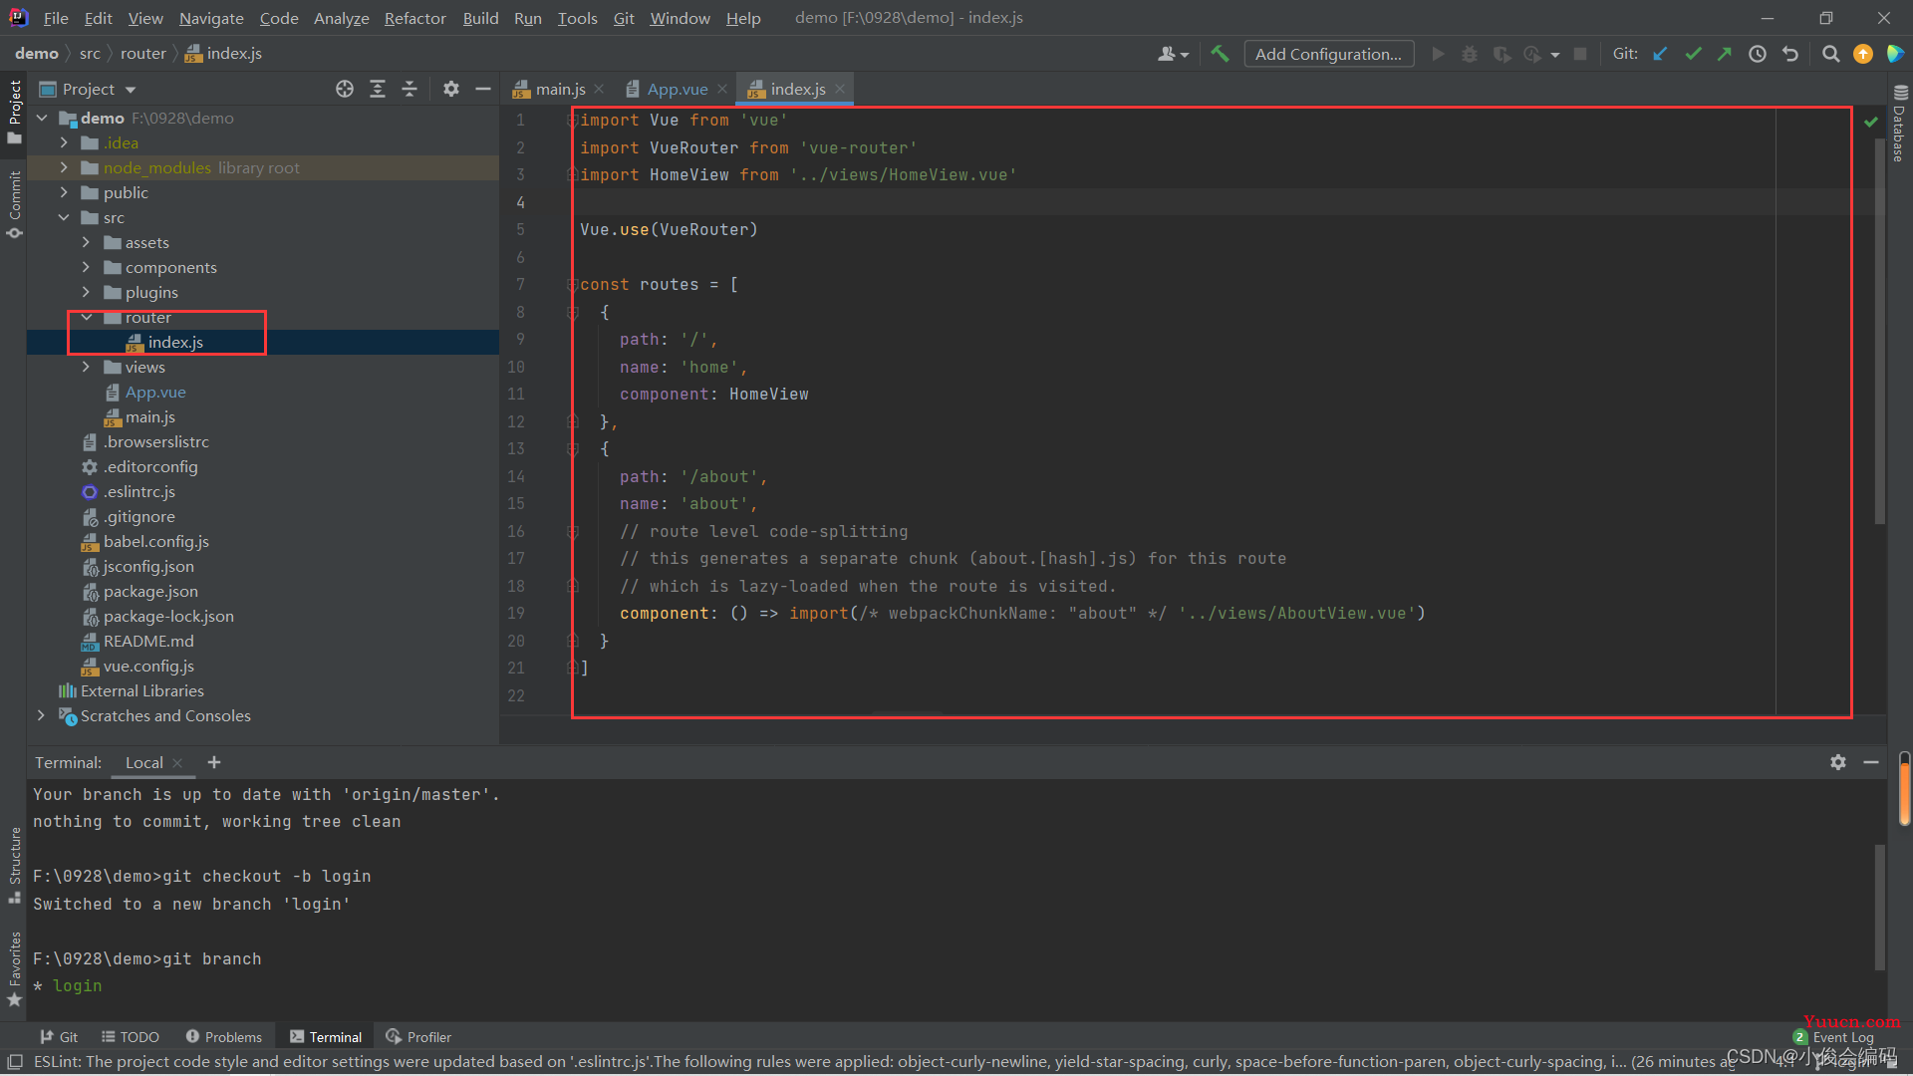
Task: Click the Build project hammer icon
Action: (x=1220, y=54)
